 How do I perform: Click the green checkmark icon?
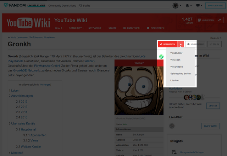click(161, 57)
